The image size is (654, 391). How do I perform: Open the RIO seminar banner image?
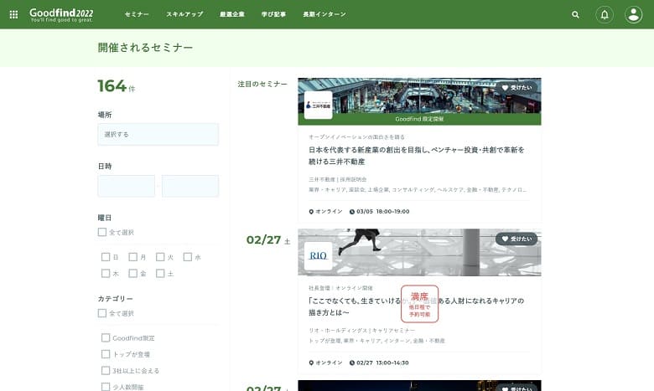click(419, 252)
